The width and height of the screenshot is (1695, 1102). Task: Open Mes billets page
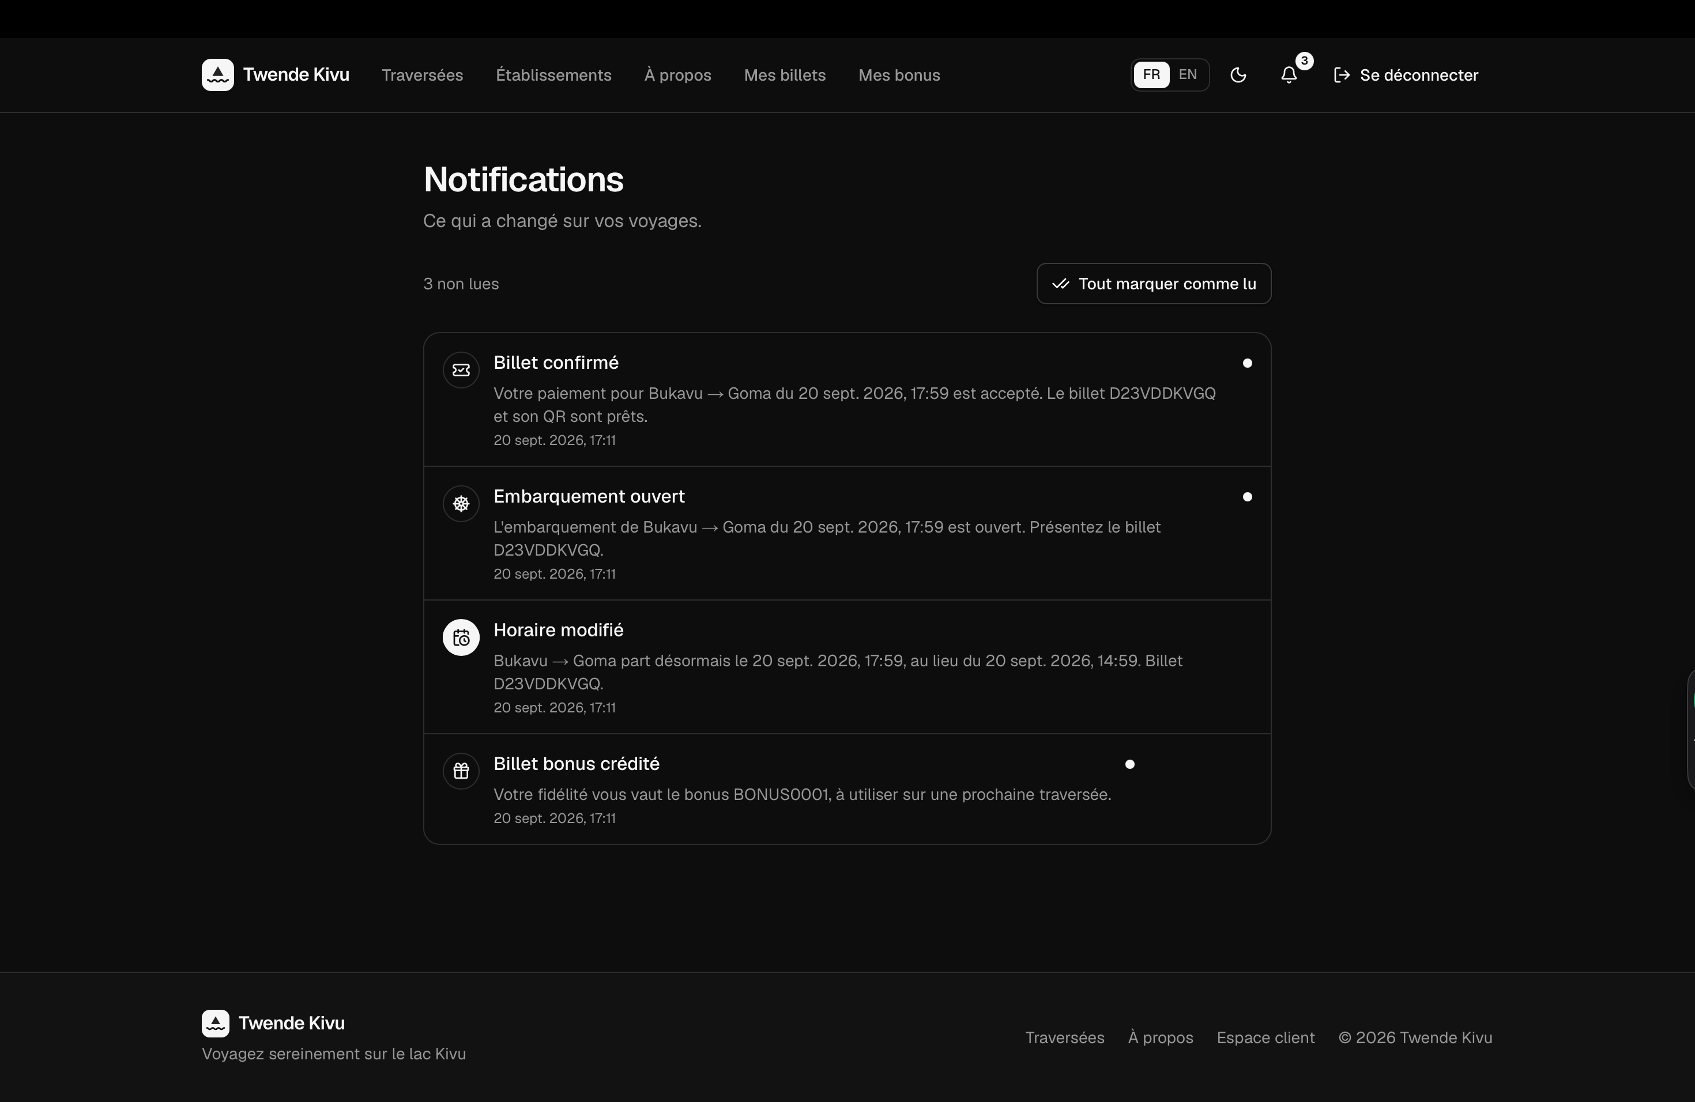[x=785, y=76]
